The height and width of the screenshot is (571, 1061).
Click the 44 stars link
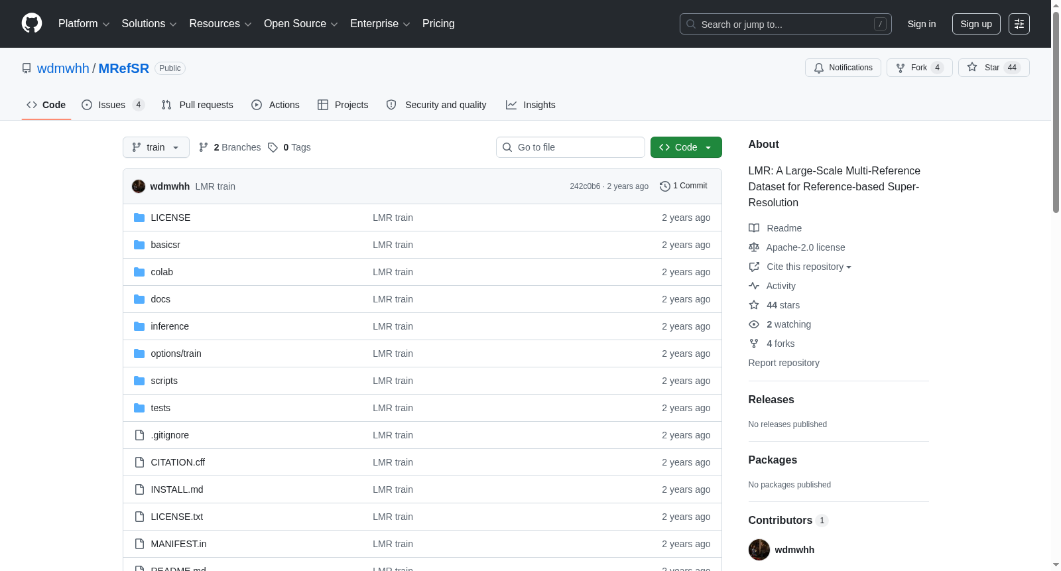[x=783, y=305]
